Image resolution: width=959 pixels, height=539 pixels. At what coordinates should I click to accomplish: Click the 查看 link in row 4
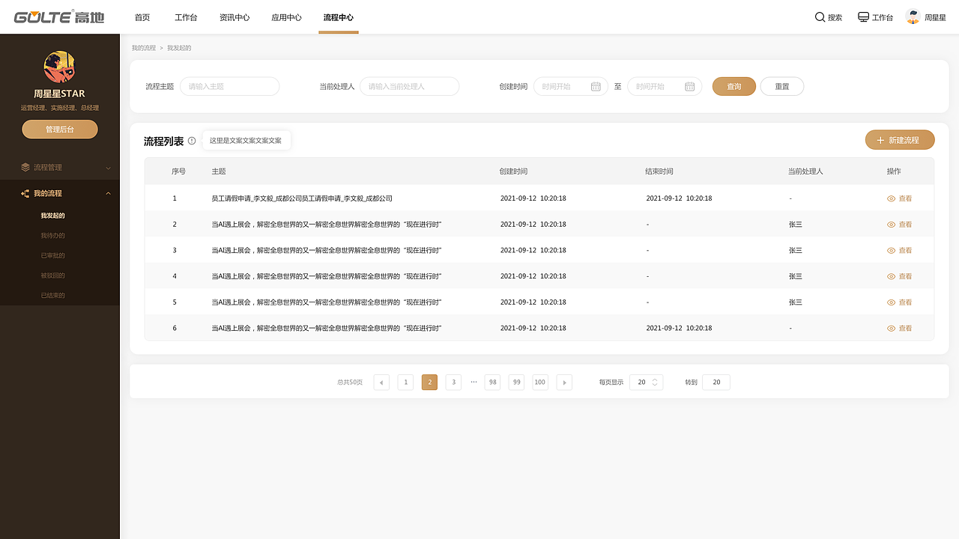(x=906, y=276)
